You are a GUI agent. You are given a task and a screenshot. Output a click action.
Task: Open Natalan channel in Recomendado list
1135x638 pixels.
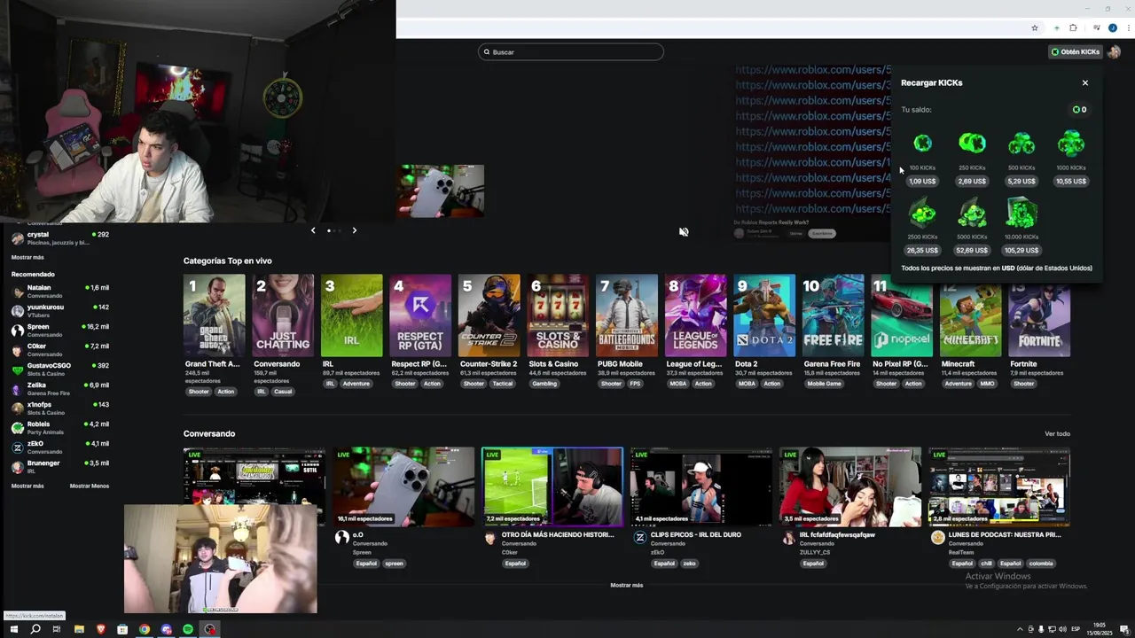(59, 291)
